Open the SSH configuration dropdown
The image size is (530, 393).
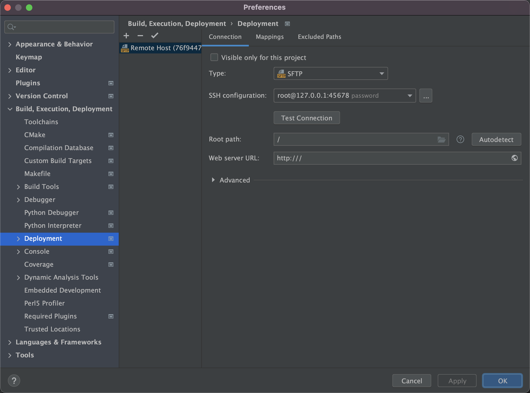point(345,96)
